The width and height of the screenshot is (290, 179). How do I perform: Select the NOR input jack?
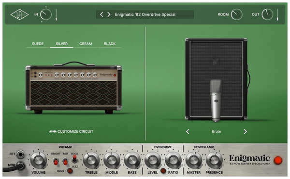tap(20, 166)
